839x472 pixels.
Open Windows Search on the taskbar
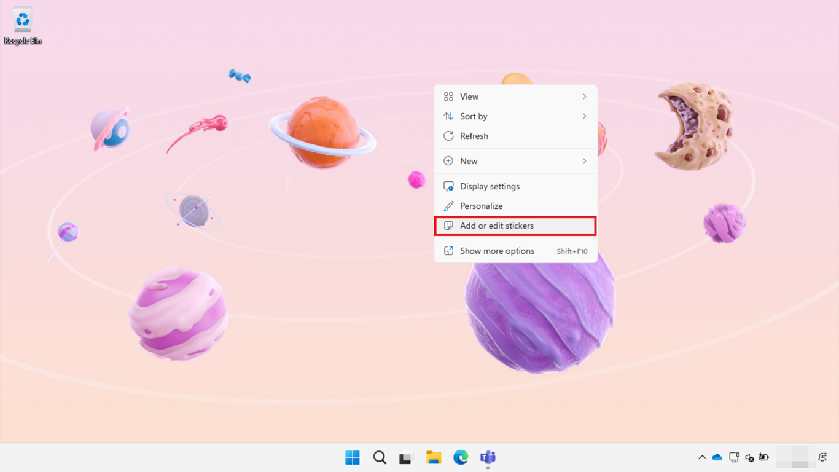[379, 457]
